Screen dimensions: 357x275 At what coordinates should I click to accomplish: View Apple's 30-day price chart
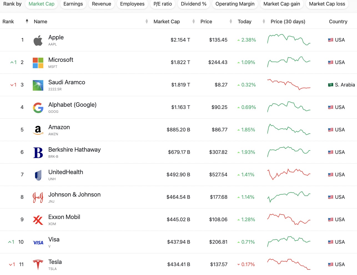click(289, 40)
